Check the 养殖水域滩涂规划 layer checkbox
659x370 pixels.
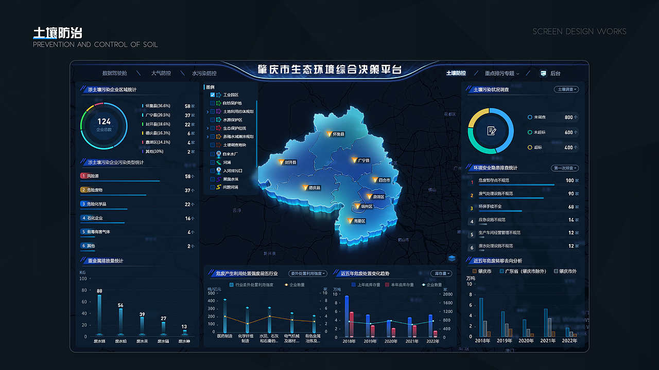[x=212, y=137]
